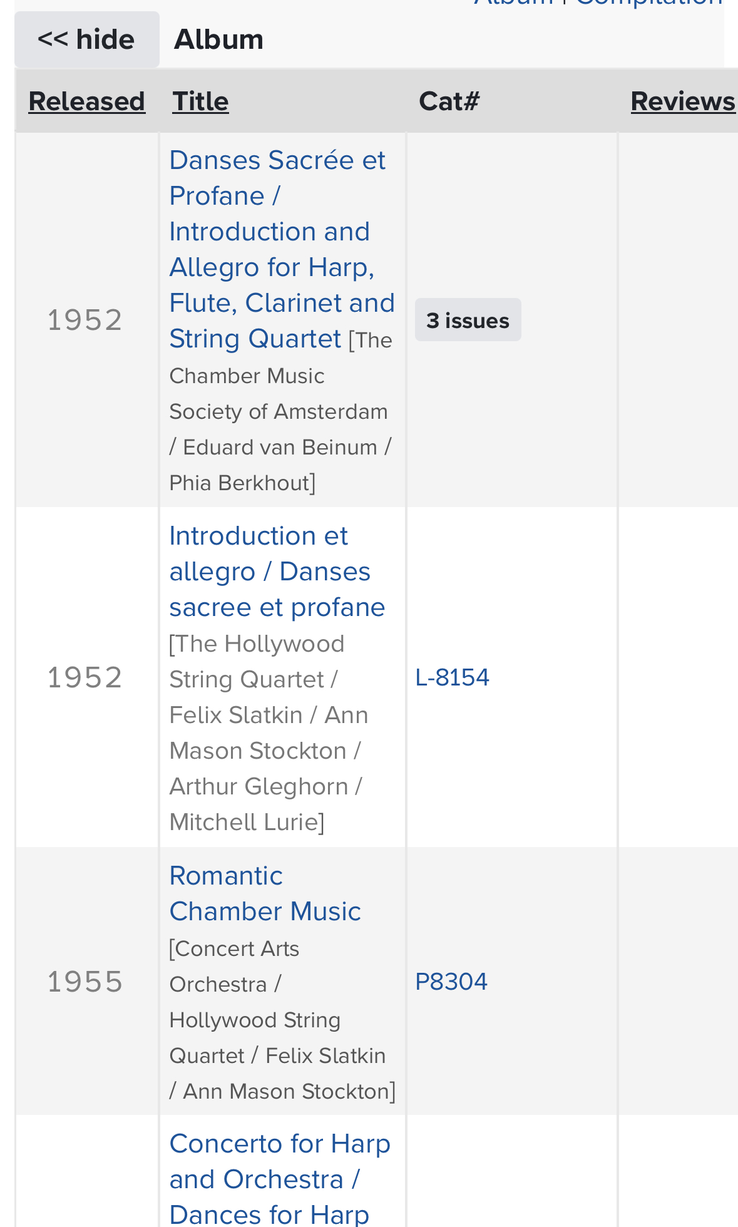Open Romantic Chamber Music album
The image size is (738, 1227).
coord(265,893)
